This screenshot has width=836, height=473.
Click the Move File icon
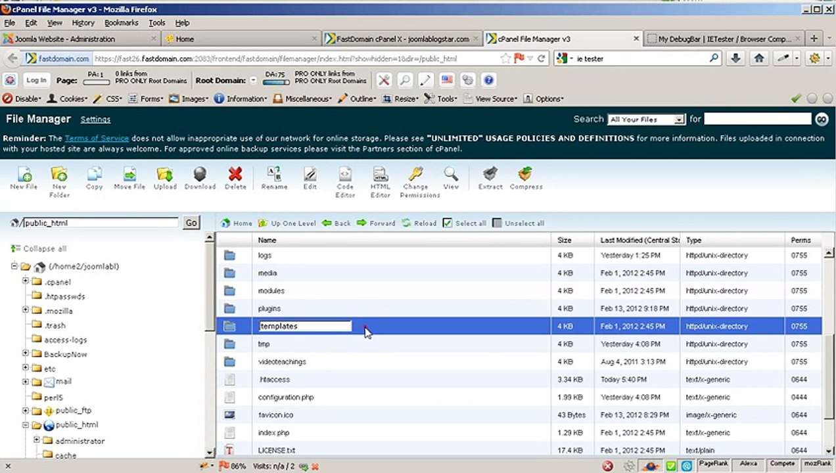pyautogui.click(x=129, y=174)
